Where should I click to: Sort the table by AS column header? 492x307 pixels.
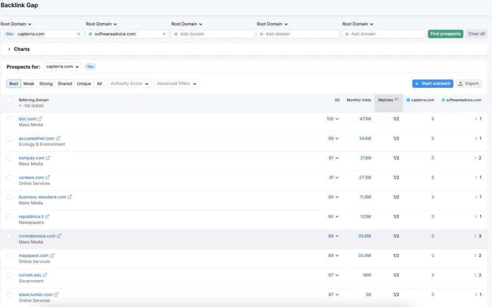click(337, 100)
